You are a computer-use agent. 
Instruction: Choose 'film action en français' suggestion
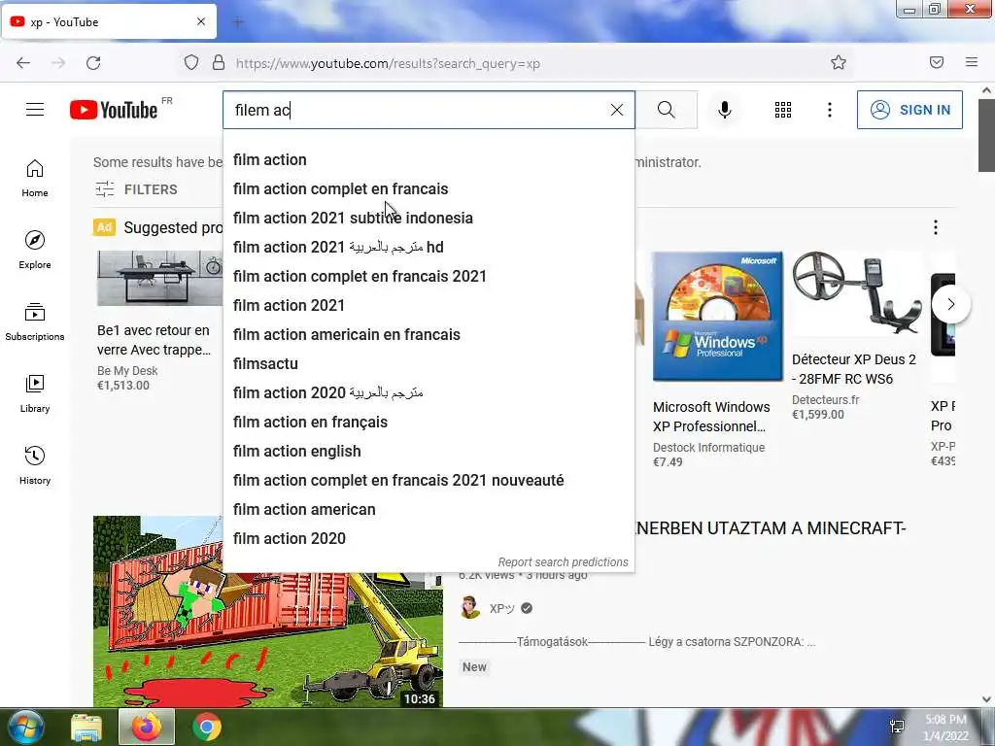429,423
